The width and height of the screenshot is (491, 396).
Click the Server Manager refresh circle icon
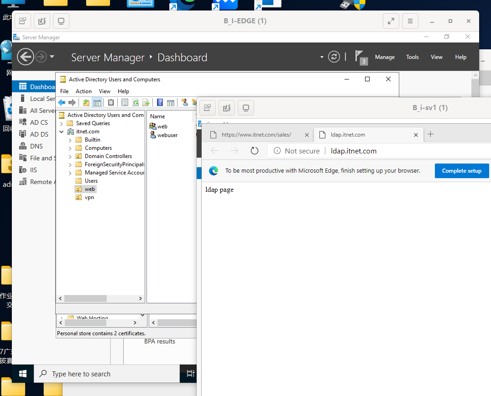[x=334, y=57]
